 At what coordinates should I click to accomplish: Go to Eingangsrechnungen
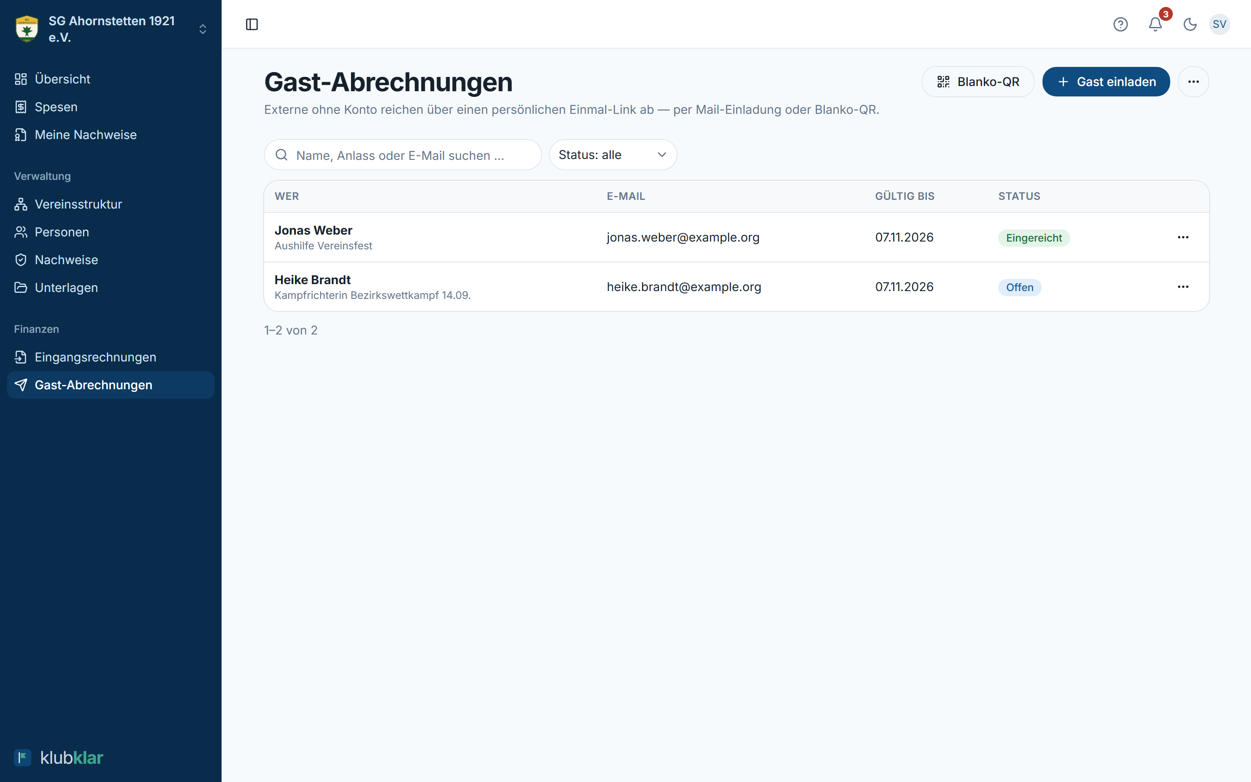tap(111, 358)
